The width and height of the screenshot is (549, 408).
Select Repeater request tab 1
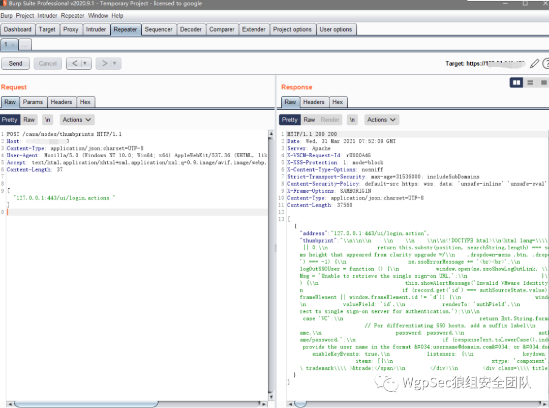[x=6, y=45]
